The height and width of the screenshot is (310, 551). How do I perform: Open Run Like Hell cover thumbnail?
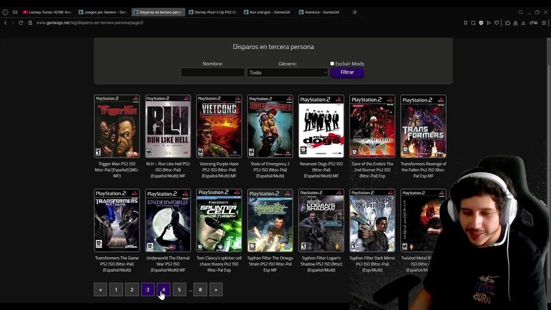(x=168, y=126)
